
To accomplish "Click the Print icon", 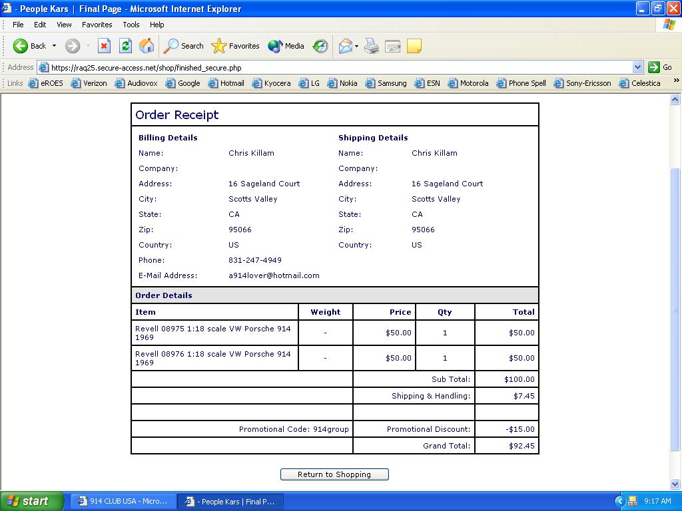I will [x=372, y=46].
